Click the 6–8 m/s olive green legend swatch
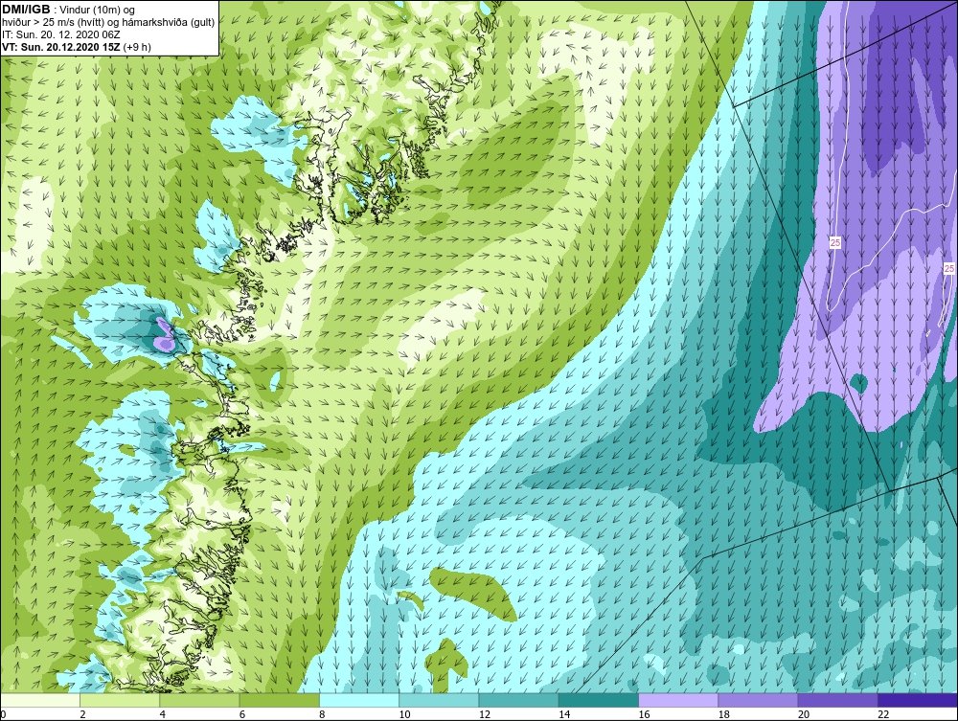Screen dimensions: 958x721 pyautogui.click(x=279, y=700)
